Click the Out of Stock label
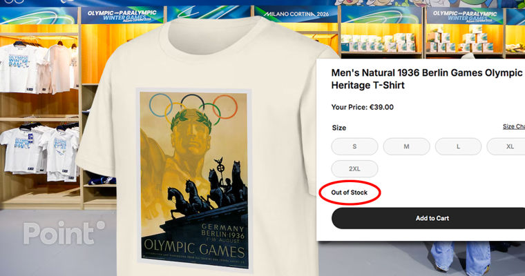The height and width of the screenshot is (276, 525). click(x=350, y=193)
